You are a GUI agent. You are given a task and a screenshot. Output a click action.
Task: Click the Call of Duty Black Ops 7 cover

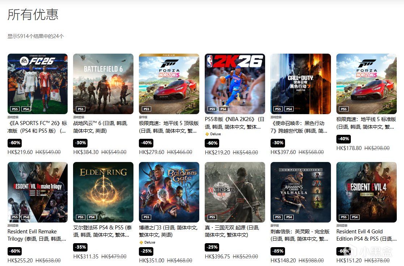[x=301, y=84]
